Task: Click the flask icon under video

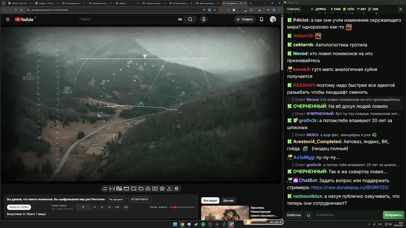Action: click(169, 189)
